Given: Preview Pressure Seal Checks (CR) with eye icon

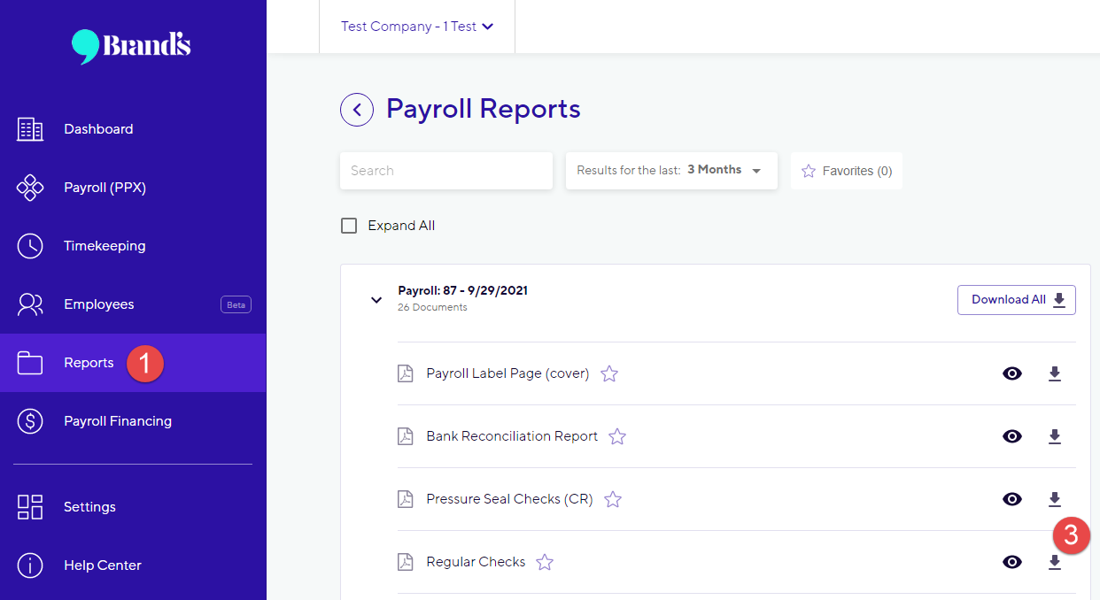Looking at the screenshot, I should click(x=1012, y=499).
